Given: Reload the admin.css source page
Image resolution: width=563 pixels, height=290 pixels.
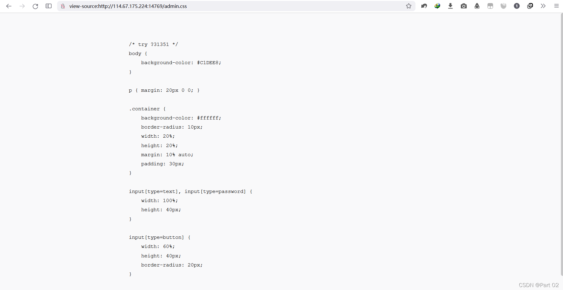Looking at the screenshot, I should (35, 6).
